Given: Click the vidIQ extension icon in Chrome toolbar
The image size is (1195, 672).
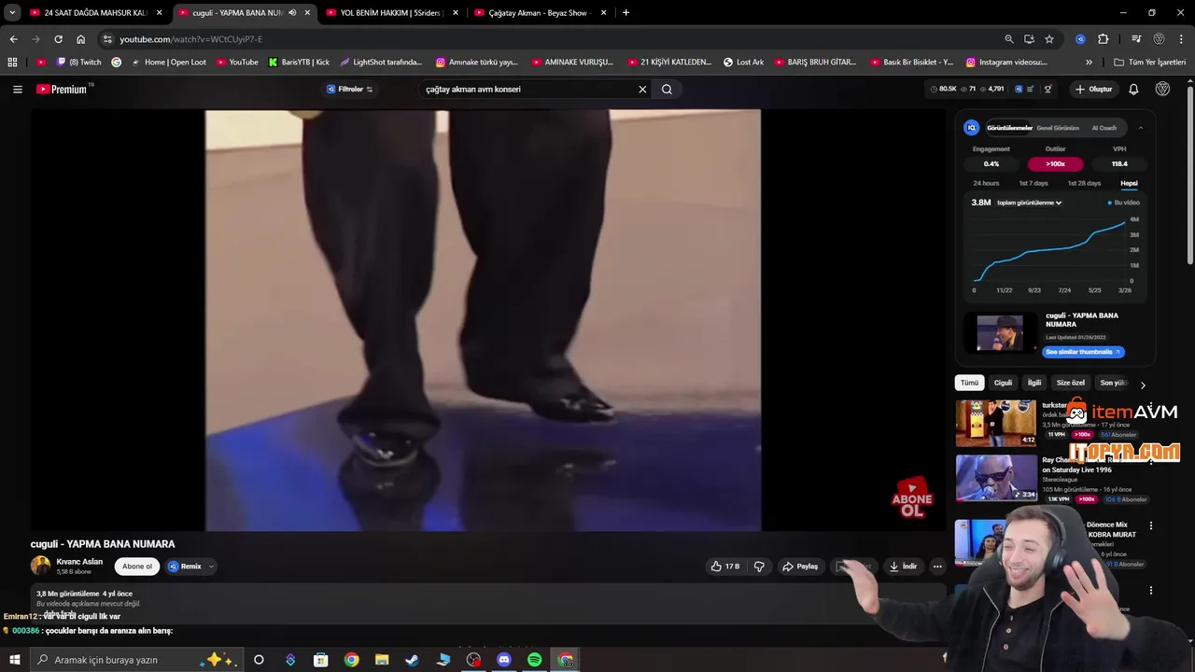Looking at the screenshot, I should point(1080,39).
